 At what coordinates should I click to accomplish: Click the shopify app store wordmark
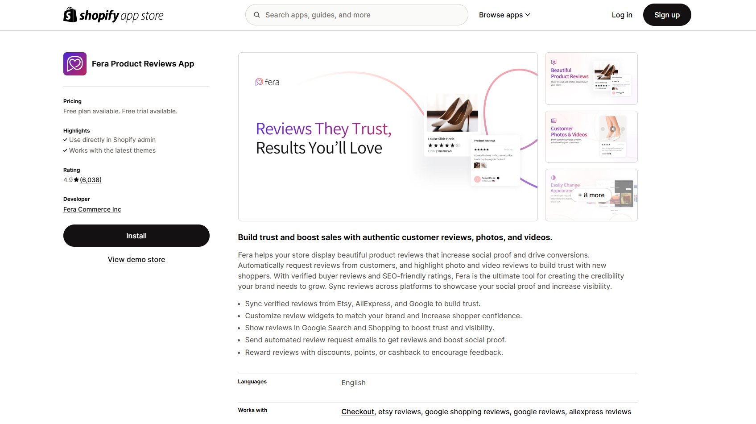121,16
